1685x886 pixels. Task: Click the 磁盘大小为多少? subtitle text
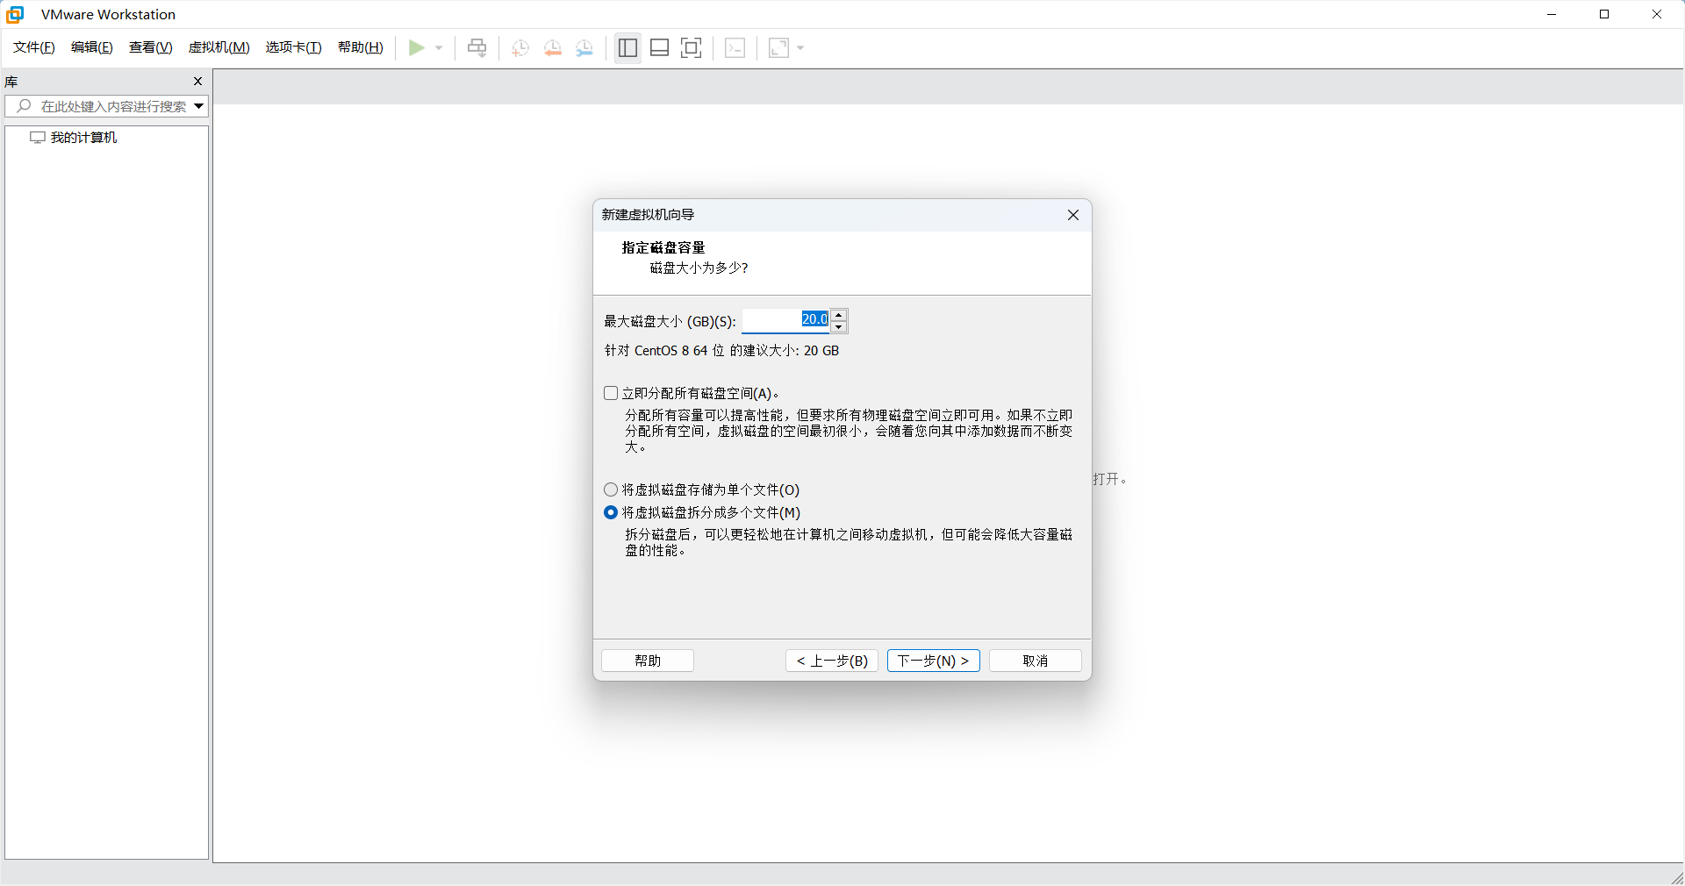pyautogui.click(x=699, y=268)
